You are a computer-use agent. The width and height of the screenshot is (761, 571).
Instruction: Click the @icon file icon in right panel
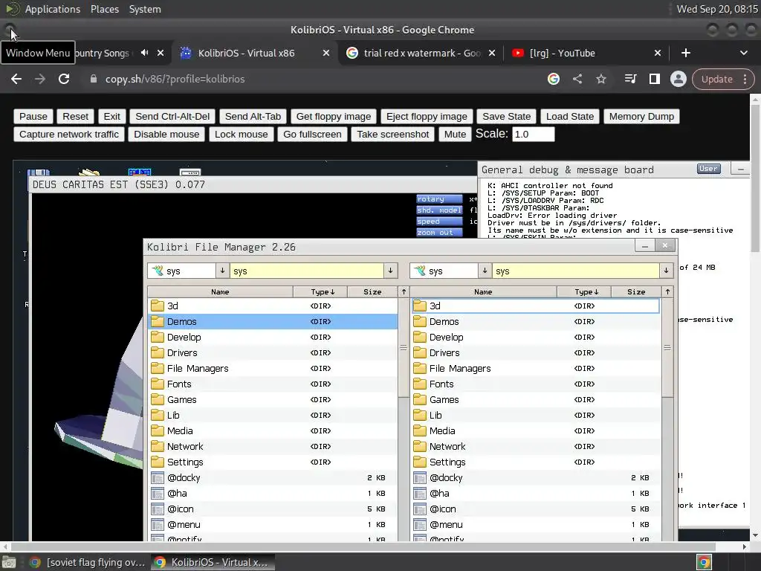pyautogui.click(x=420, y=509)
